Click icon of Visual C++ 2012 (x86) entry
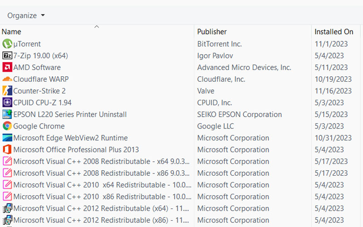The width and height of the screenshot is (363, 227). point(7,220)
